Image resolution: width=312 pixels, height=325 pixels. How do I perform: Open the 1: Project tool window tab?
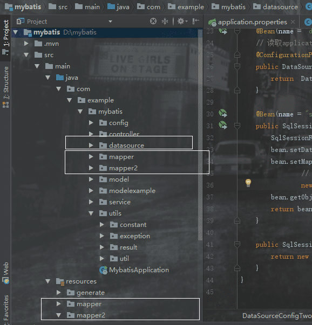tap(5, 37)
